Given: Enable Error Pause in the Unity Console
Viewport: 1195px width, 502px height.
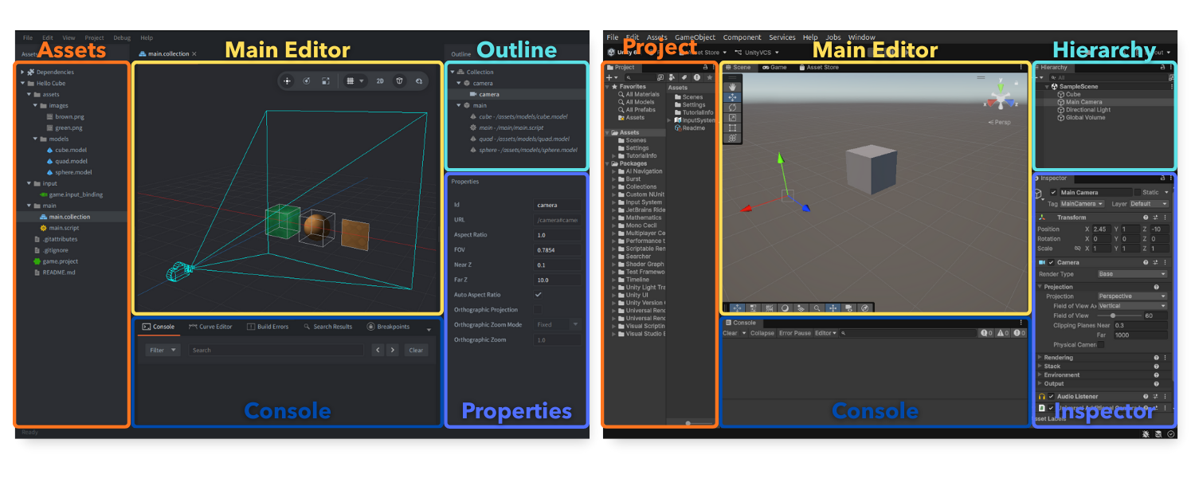Looking at the screenshot, I should pyautogui.click(x=795, y=333).
